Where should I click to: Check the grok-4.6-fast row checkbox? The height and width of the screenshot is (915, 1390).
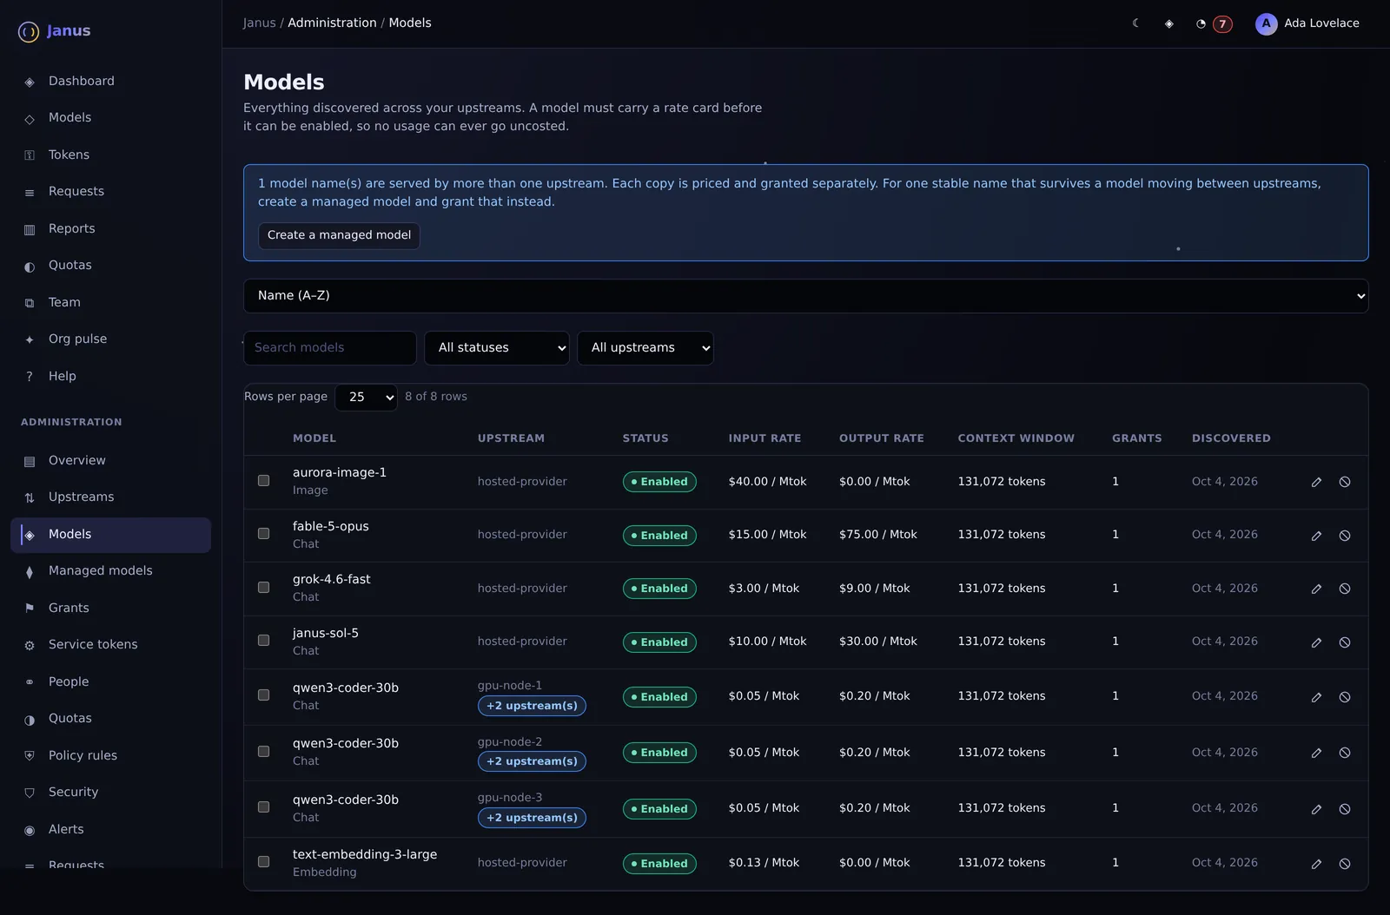[263, 588]
